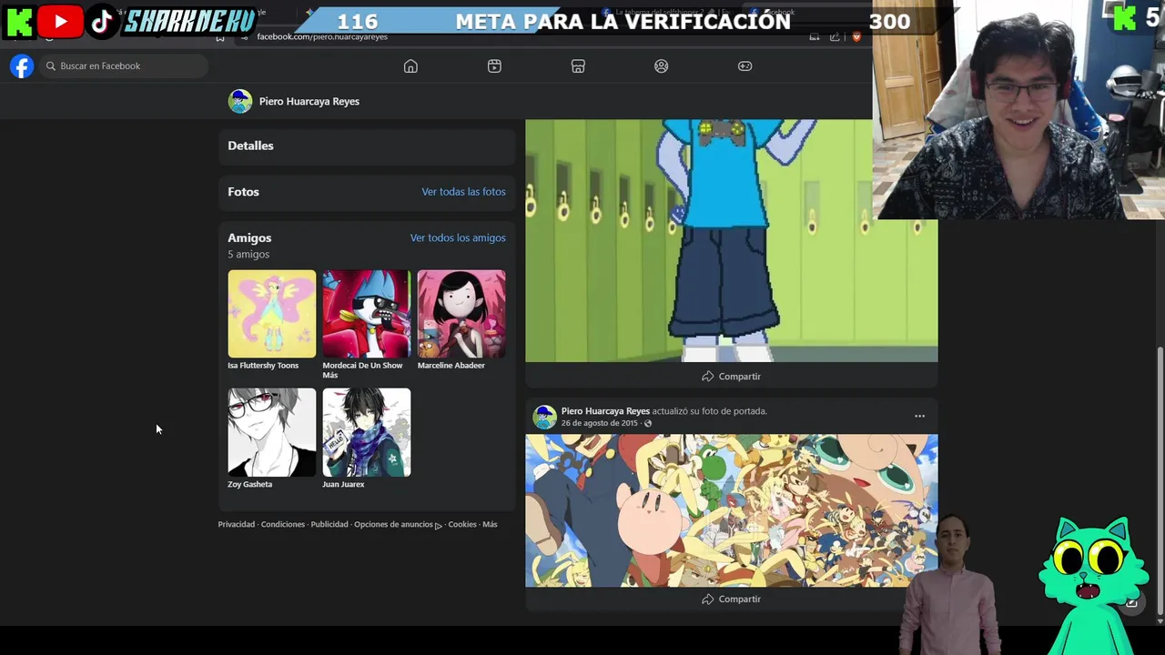Expand the Más footer menu
Screen dimensions: 1165x655
(490, 525)
